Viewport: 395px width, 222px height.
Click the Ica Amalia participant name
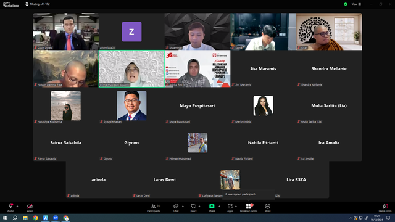[x=329, y=142]
